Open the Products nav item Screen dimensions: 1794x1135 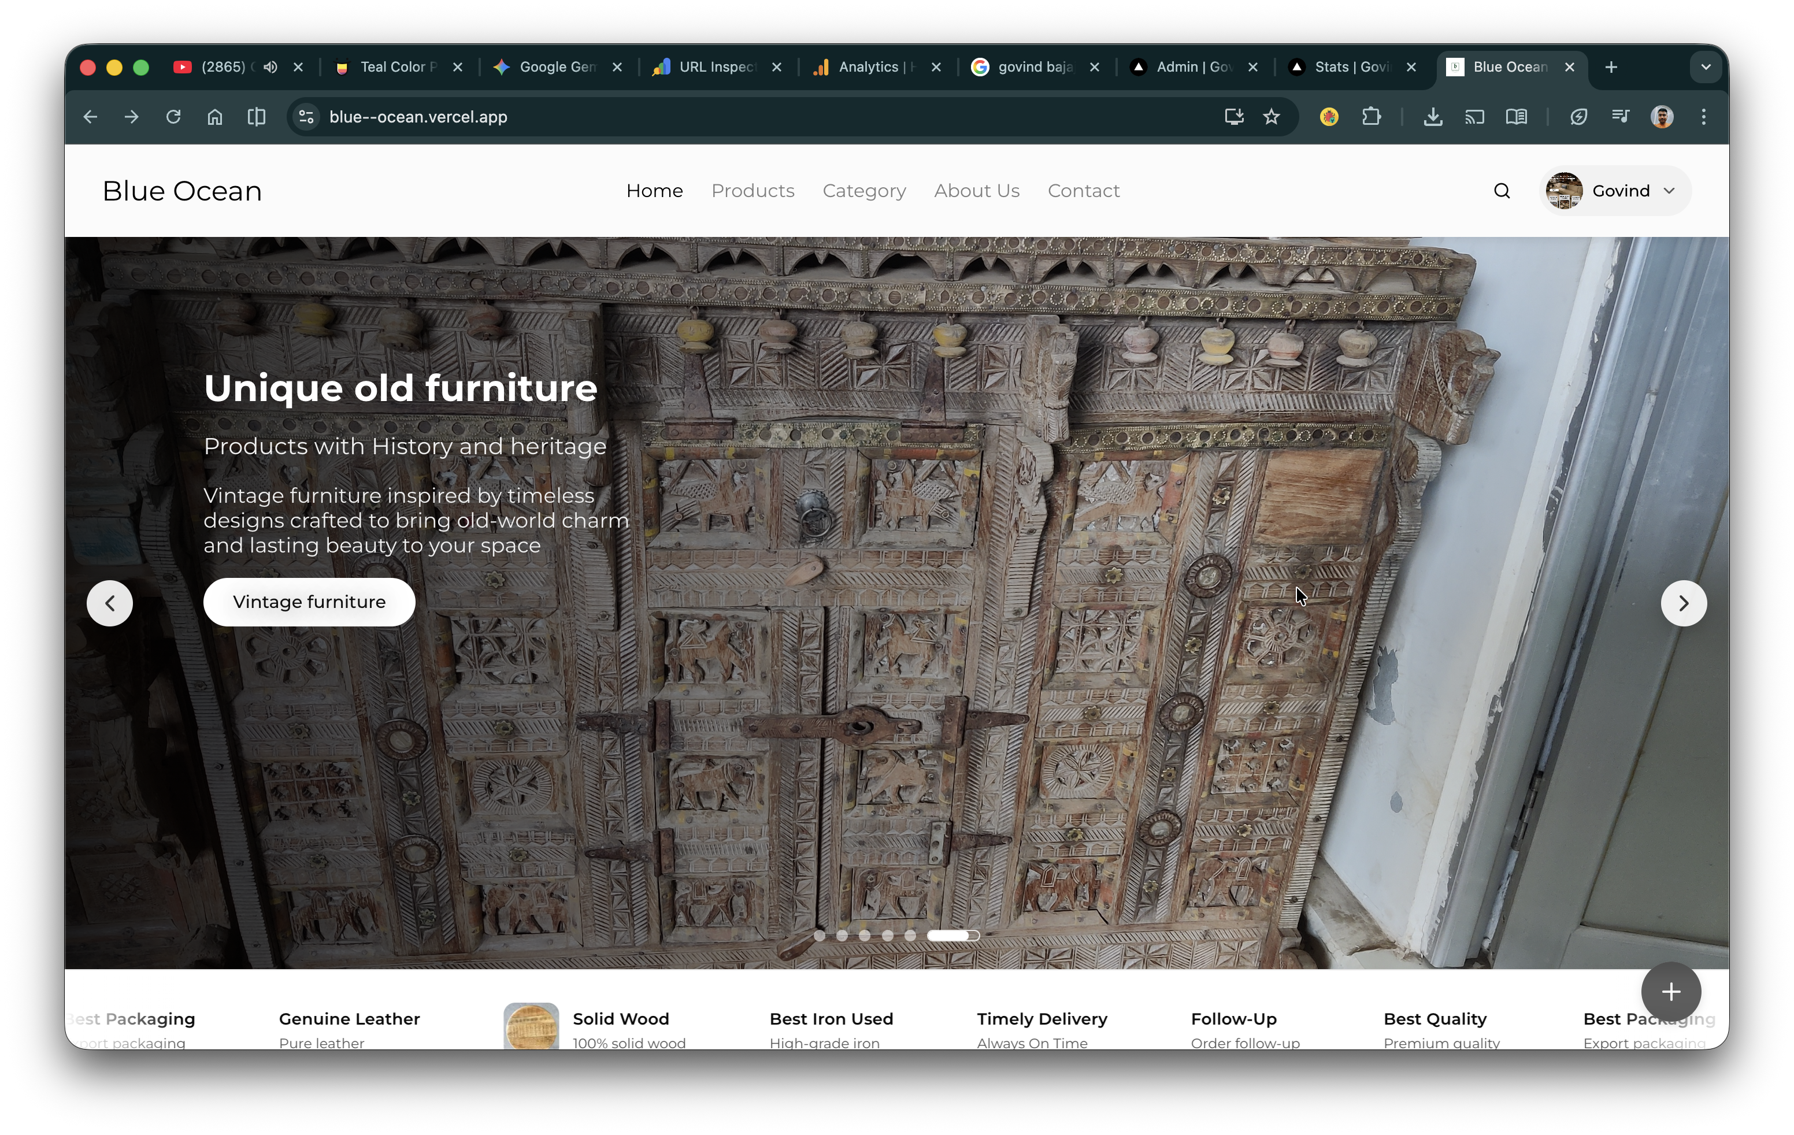[x=753, y=191]
